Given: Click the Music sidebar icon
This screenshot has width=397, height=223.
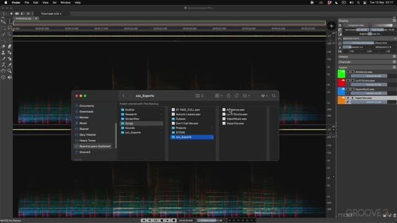Looking at the screenshot, I should point(77,123).
